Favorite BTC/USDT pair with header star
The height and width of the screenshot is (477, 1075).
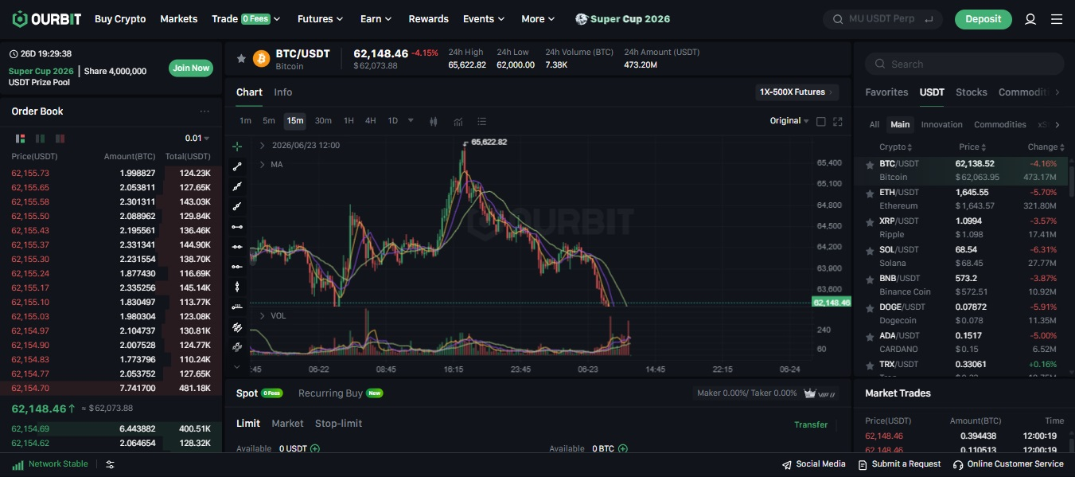coord(241,58)
